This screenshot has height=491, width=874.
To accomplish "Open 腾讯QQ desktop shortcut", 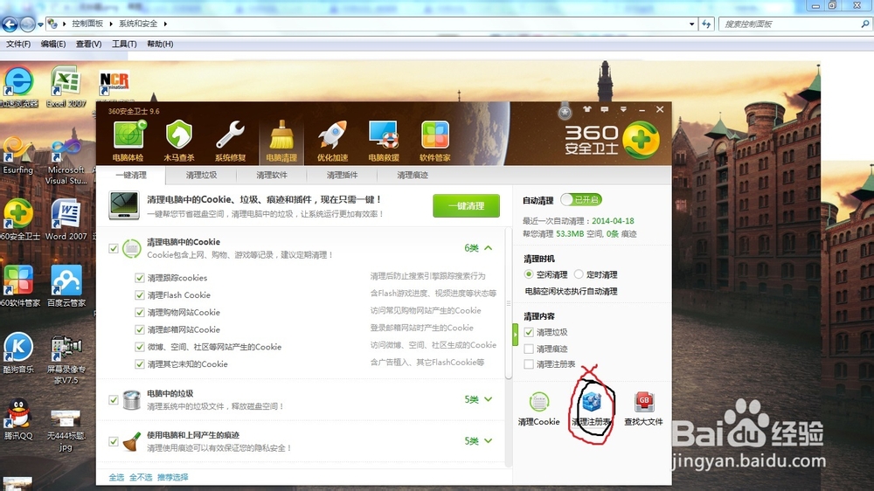I will 18,419.
